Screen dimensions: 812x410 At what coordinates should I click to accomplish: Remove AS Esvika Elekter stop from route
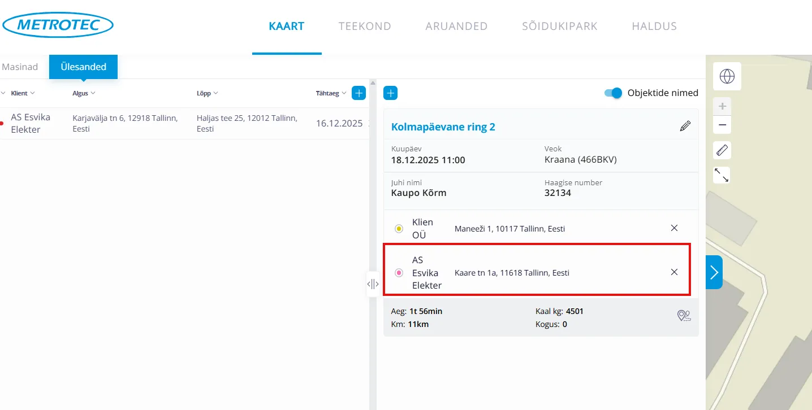[674, 272]
